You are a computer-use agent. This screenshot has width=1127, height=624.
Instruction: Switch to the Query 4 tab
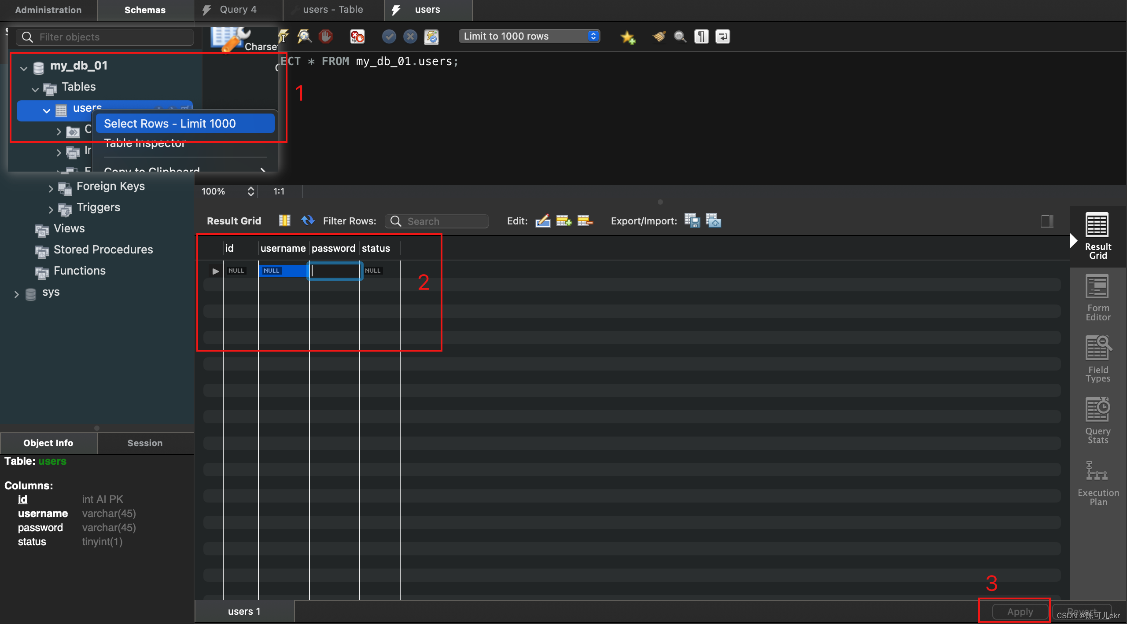coord(238,10)
